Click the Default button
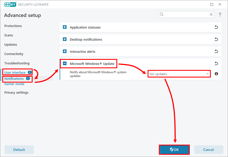Screen dimensions: 228x157 19,150
